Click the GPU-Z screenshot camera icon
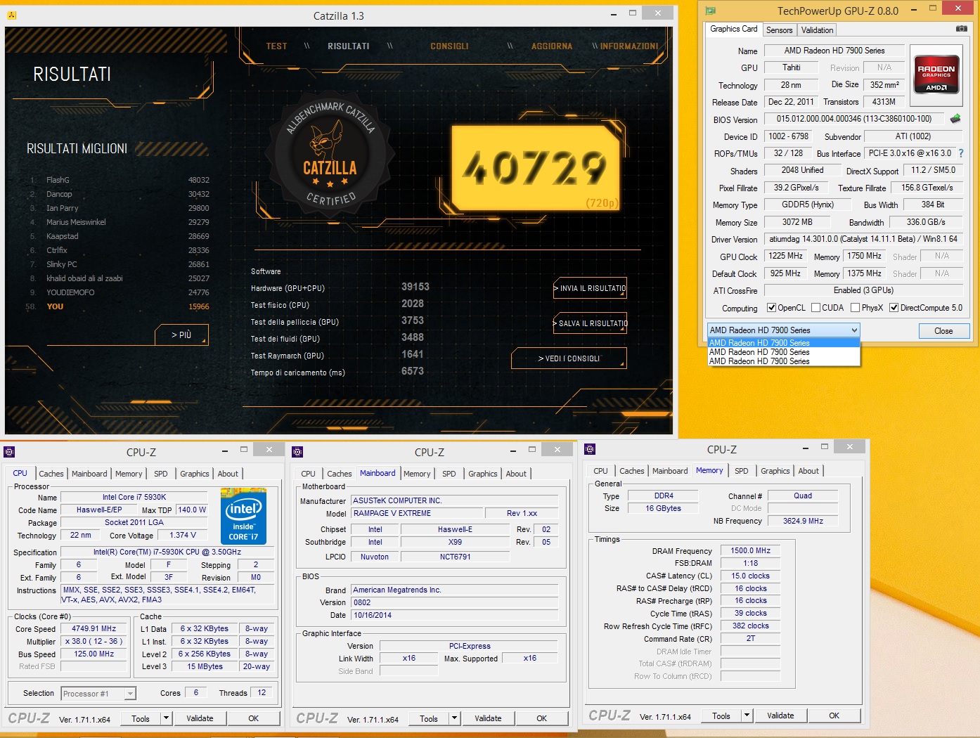980x738 pixels. pos(961,29)
